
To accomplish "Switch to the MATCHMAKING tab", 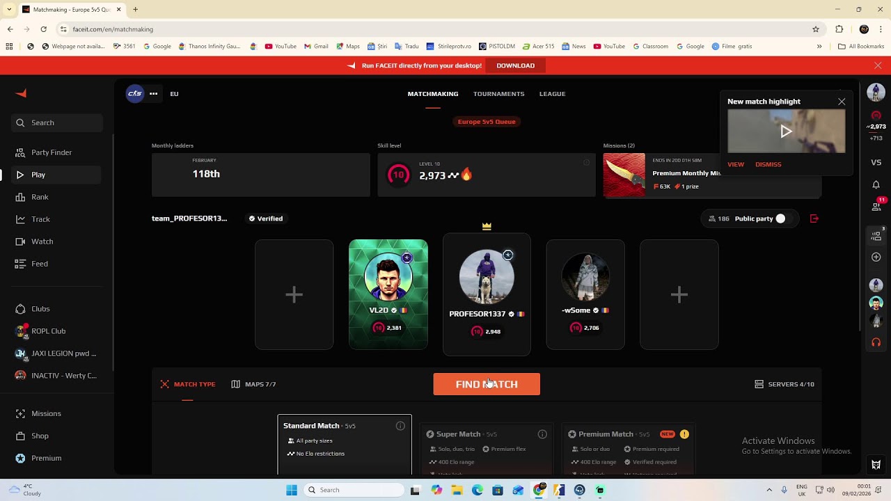I will coord(433,94).
